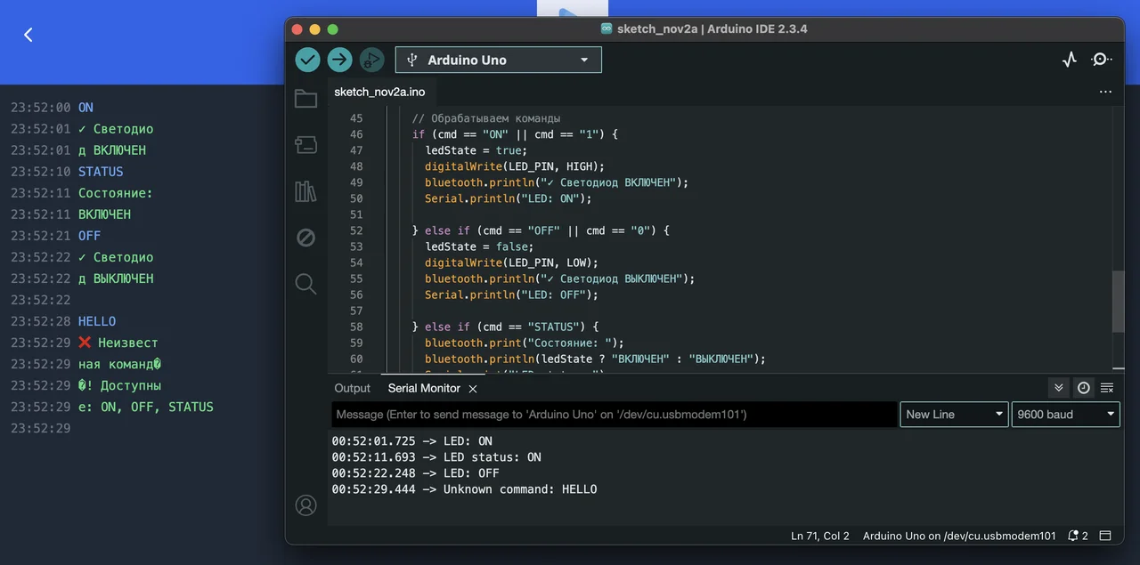Start debugging with the Debug button

pos(371,60)
